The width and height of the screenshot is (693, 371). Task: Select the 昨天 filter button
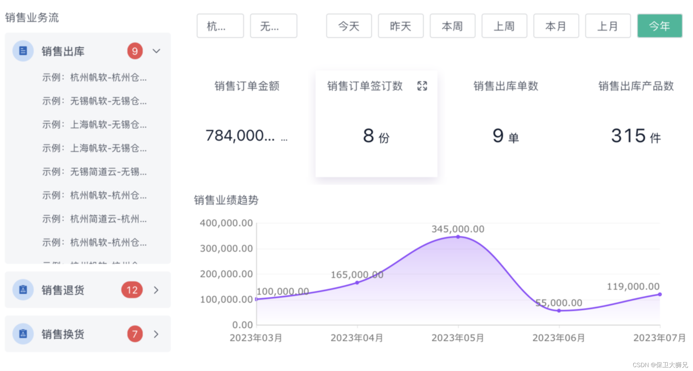click(400, 26)
